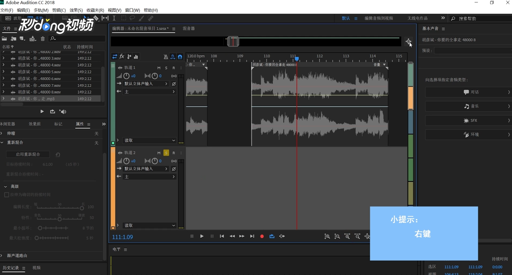Image resolution: width=512 pixels, height=275 pixels.
Task: Open the 文件(F) menu
Action: coord(7,10)
